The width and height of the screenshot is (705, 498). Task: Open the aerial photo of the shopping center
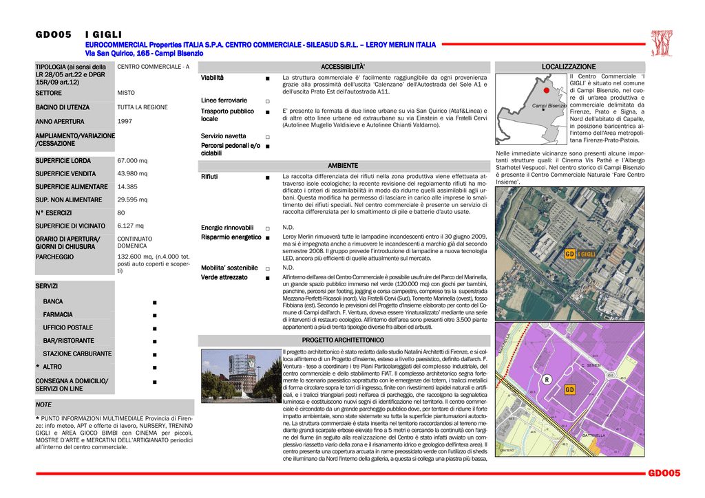click(x=569, y=253)
